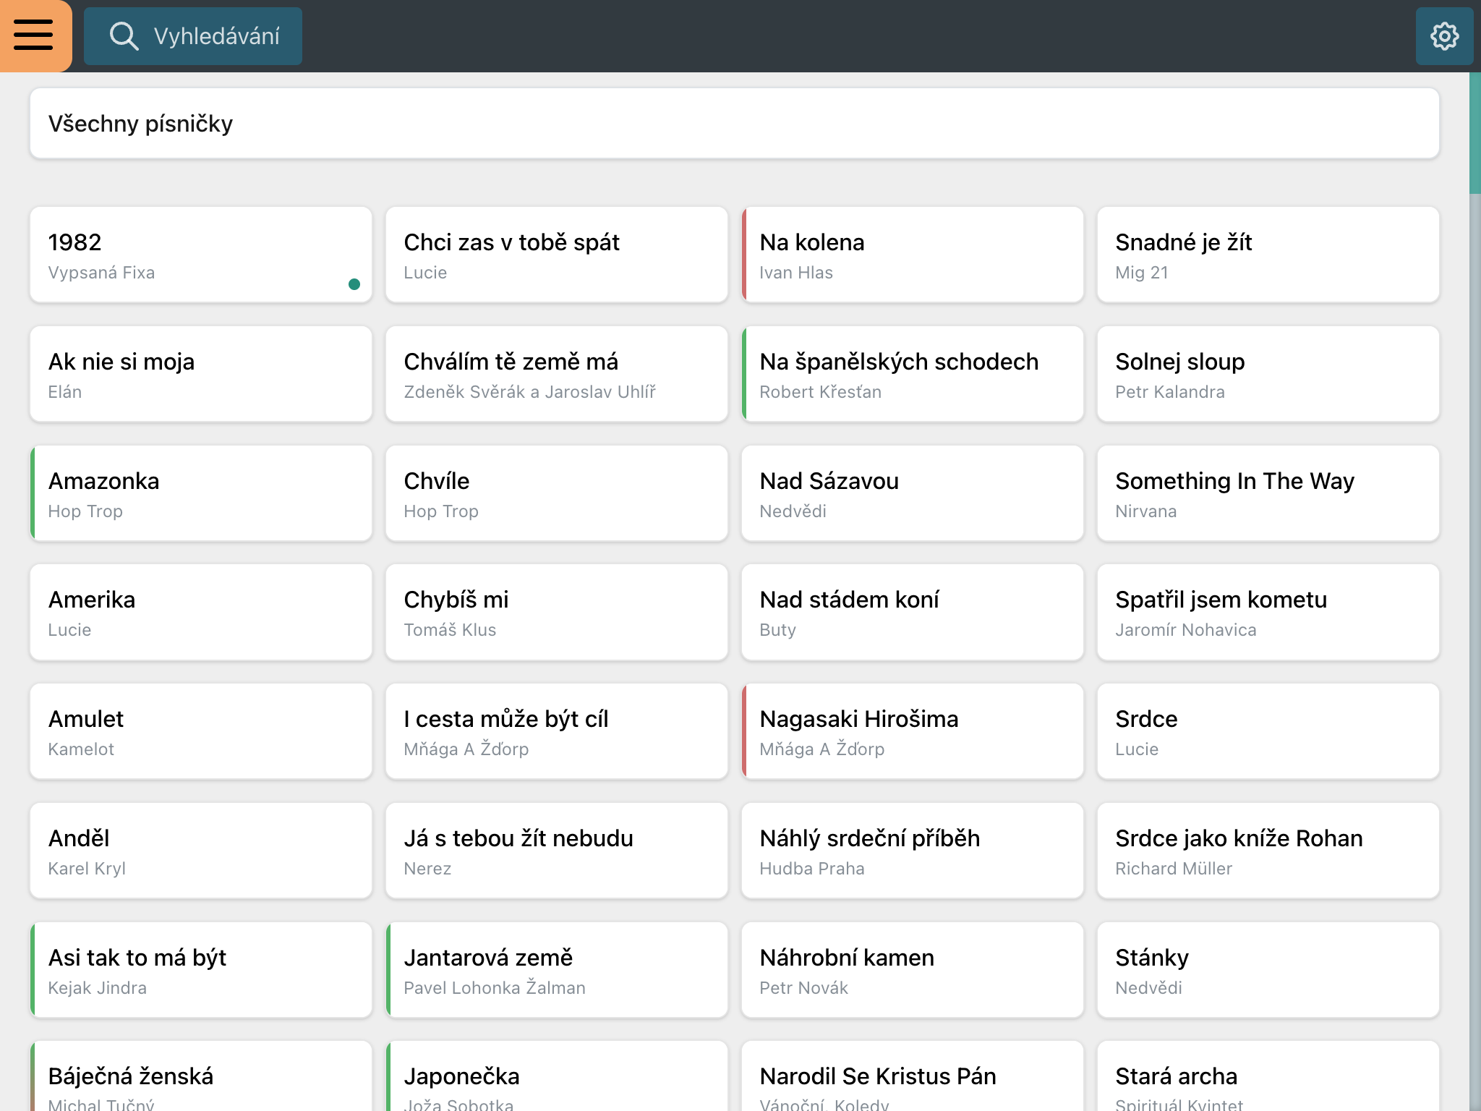1481x1111 pixels.
Task: Open Na kolena by Ivan Hlas
Action: [913, 255]
